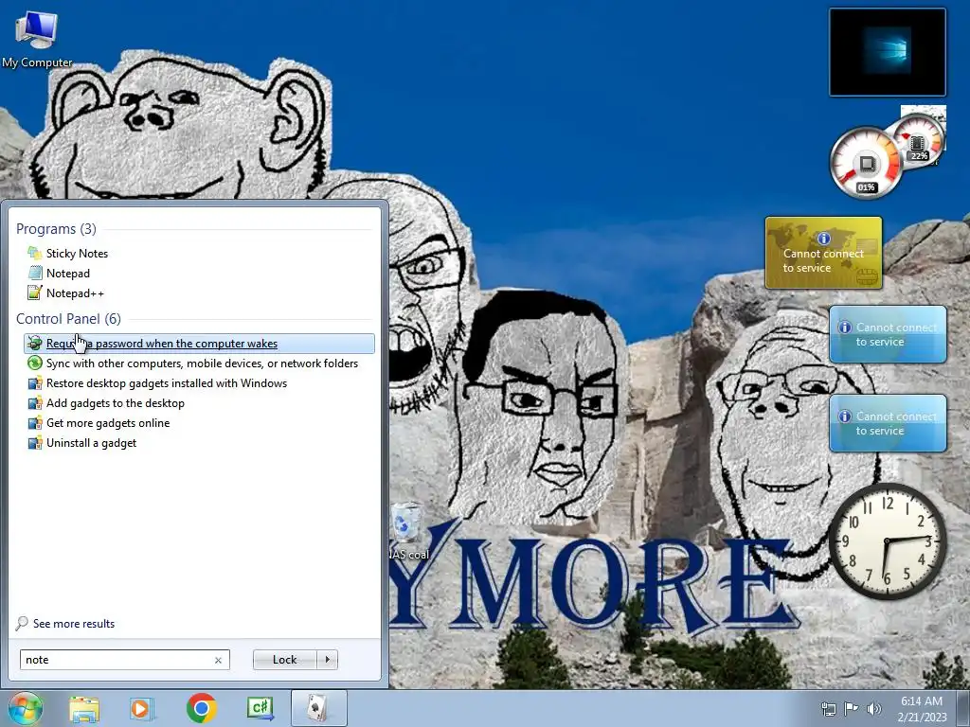This screenshot has width=970, height=727.
Task: Click the Sync Center green icon
Action: tap(35, 363)
